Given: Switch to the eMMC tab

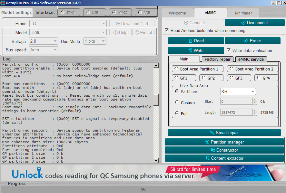Looking at the screenshot, I should pyautogui.click(x=210, y=13).
